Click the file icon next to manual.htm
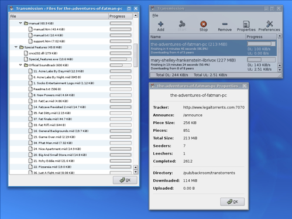 [30, 29]
